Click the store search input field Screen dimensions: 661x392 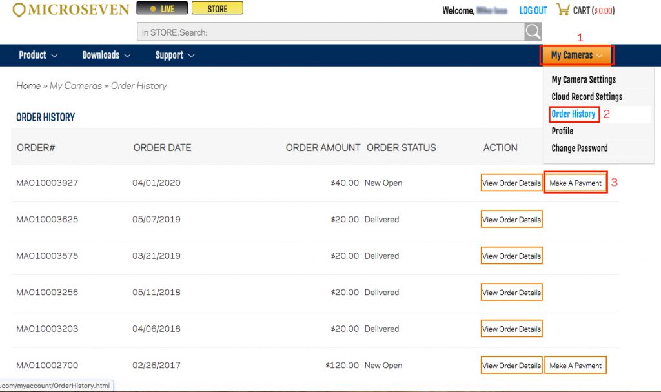(x=330, y=32)
